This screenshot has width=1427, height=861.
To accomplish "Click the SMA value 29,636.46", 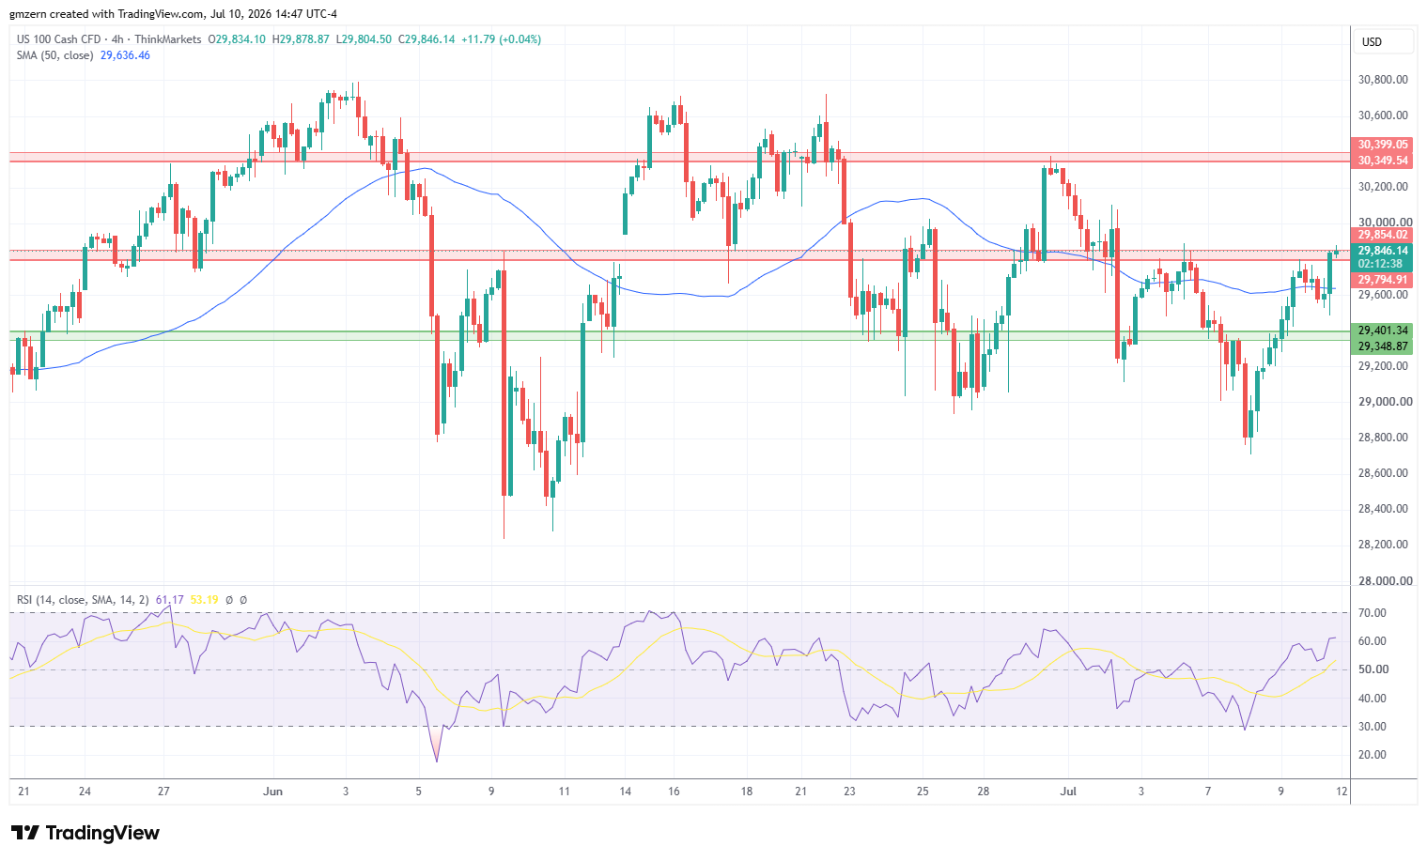I will (x=125, y=55).
